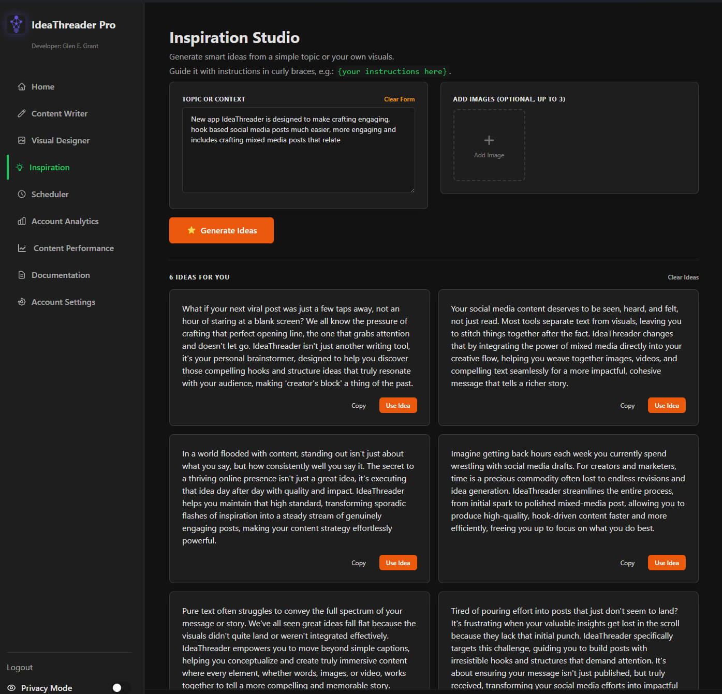
Task: Click the Visual Designer image icon
Action: coord(21,140)
